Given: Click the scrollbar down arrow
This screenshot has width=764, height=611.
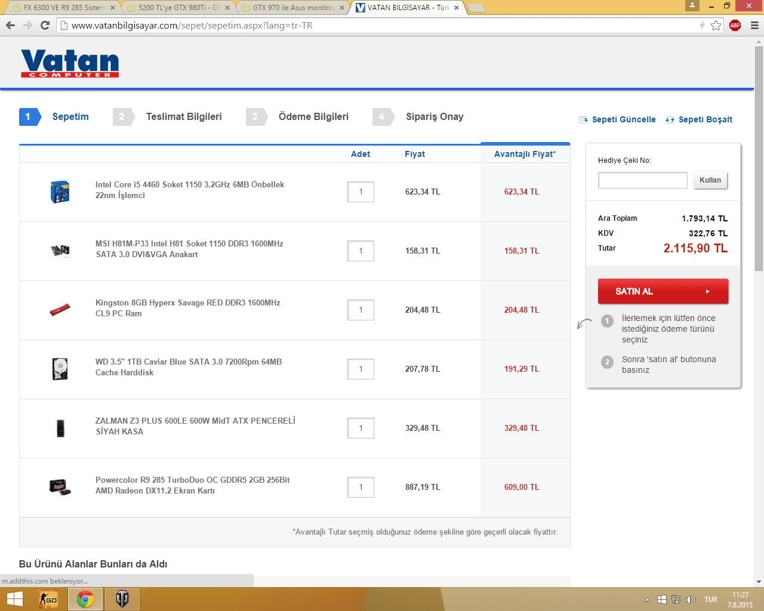Looking at the screenshot, I should click(759, 581).
